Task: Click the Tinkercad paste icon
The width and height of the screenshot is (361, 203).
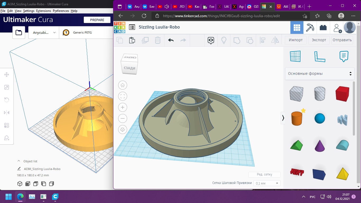Action: 132,40
